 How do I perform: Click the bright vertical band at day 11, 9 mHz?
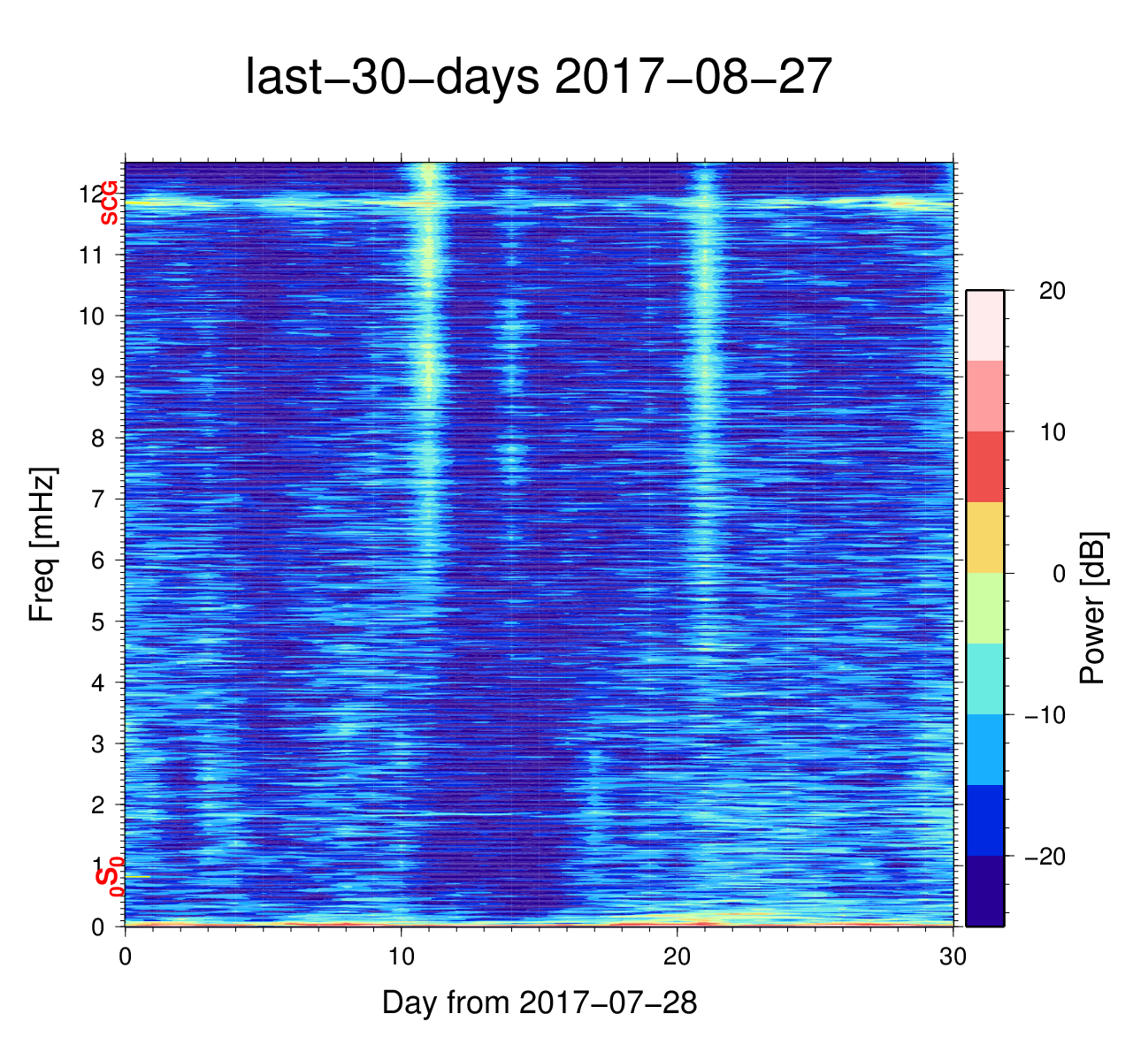pyautogui.click(x=429, y=377)
